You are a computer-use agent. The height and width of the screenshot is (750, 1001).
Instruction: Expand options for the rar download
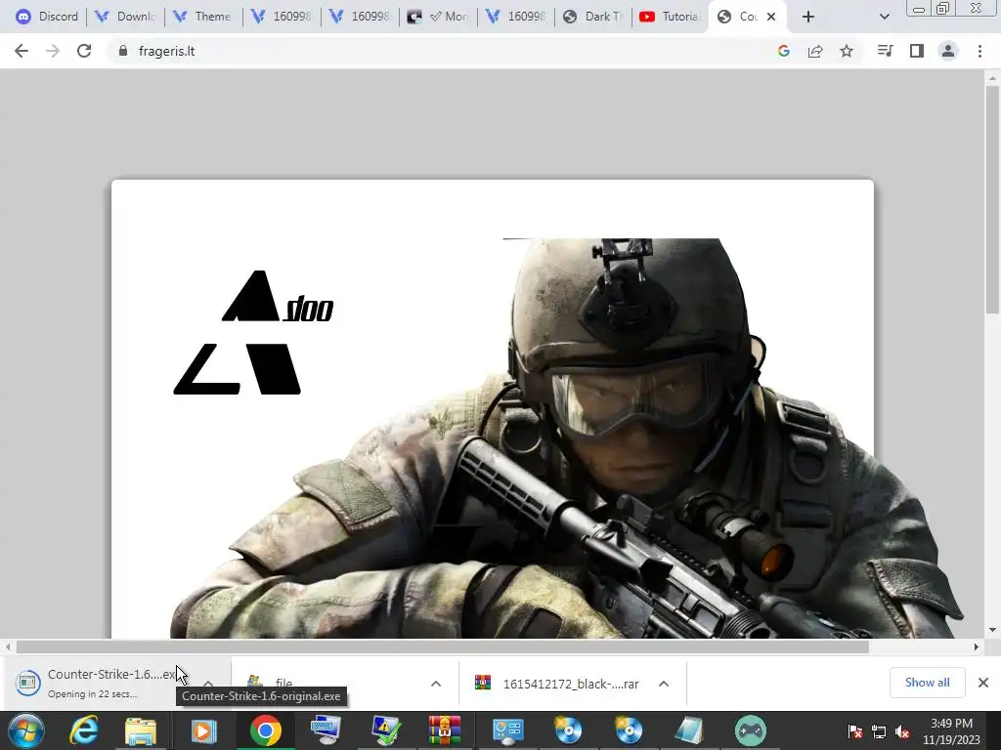point(664,684)
